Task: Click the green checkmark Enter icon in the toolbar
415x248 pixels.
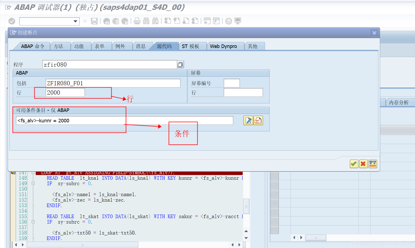Action: [x=12, y=21]
